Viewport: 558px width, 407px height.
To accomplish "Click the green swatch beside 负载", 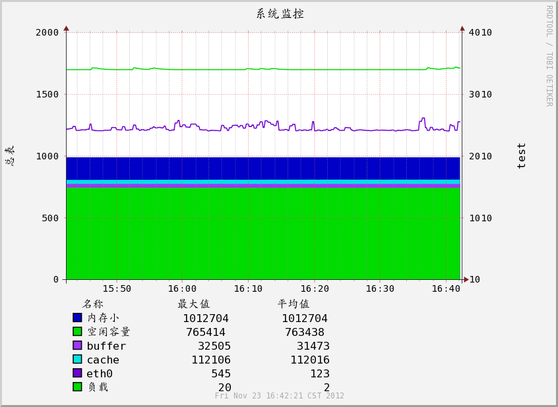I will [x=77, y=387].
